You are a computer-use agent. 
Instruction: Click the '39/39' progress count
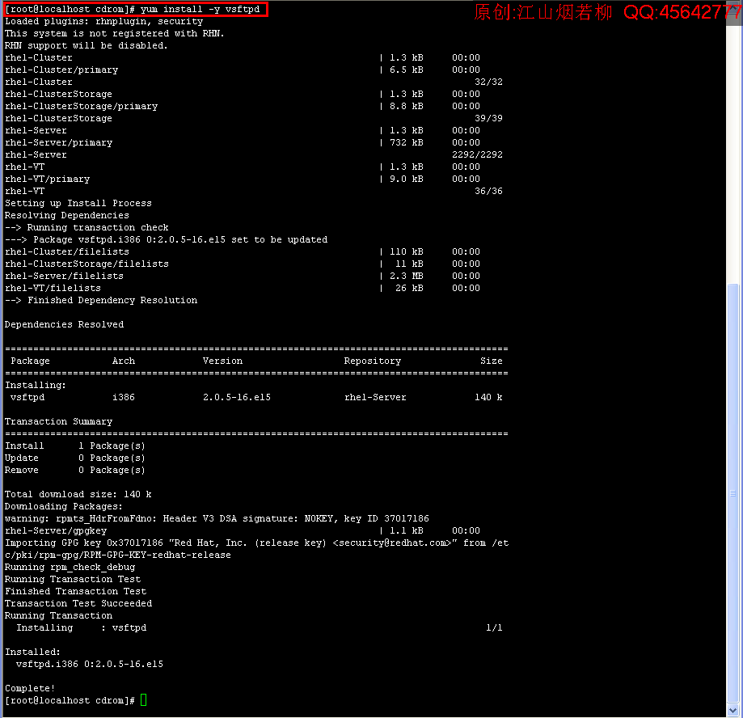488,119
